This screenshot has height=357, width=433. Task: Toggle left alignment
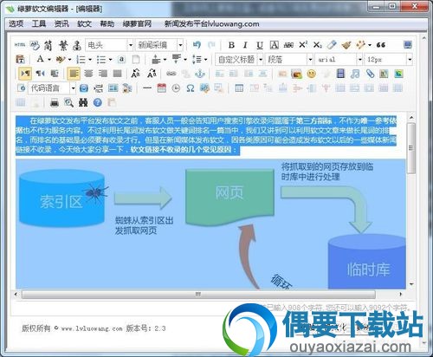74,74
